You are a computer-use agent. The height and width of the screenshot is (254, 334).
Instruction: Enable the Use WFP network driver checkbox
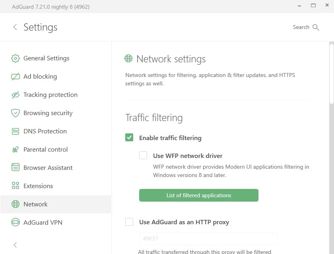click(143, 156)
